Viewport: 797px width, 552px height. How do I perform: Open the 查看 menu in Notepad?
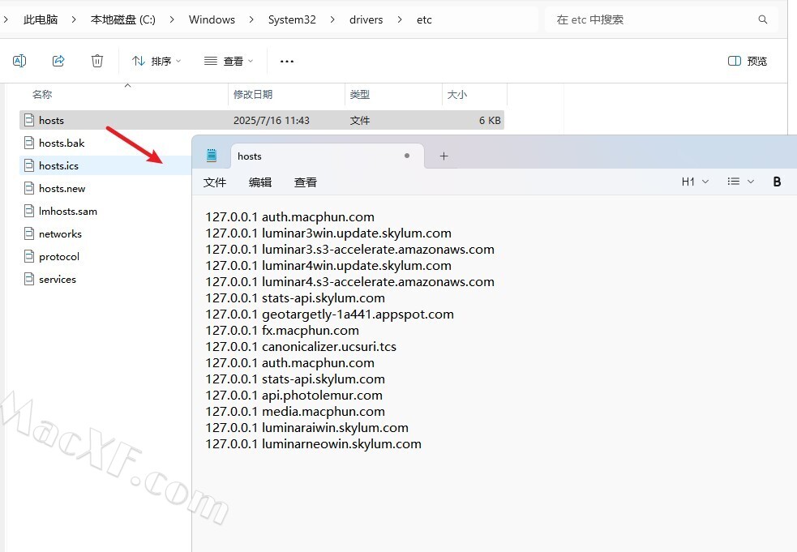[305, 182]
